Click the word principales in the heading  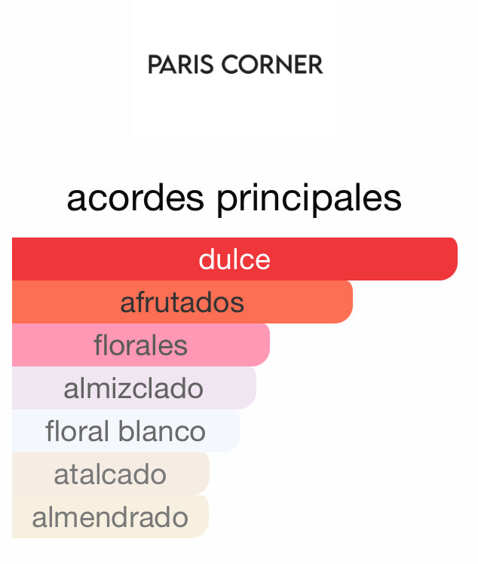(308, 198)
